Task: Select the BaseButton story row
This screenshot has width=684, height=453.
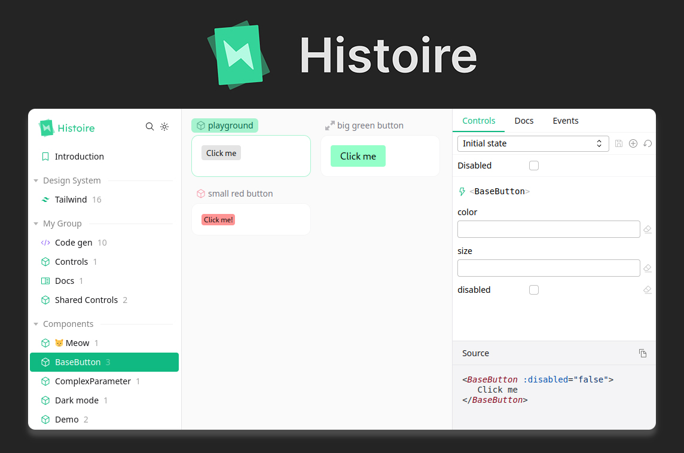Action: click(105, 362)
